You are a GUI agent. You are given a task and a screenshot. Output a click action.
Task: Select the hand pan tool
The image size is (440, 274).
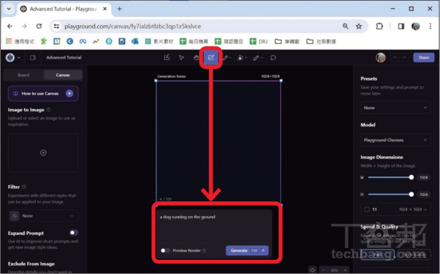coord(196,58)
